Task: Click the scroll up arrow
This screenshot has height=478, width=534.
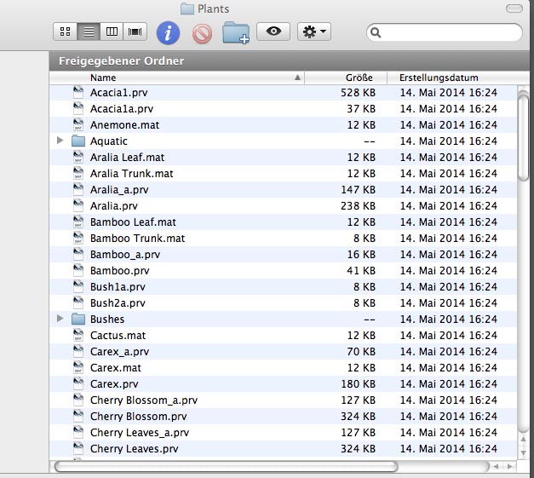Action: pyautogui.click(x=523, y=440)
